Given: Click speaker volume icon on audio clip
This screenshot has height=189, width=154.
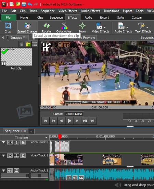Looking at the screenshot, I should (75, 178).
